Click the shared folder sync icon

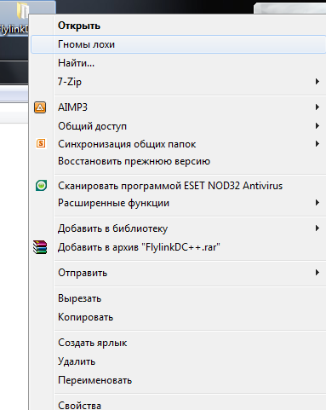tap(41, 143)
